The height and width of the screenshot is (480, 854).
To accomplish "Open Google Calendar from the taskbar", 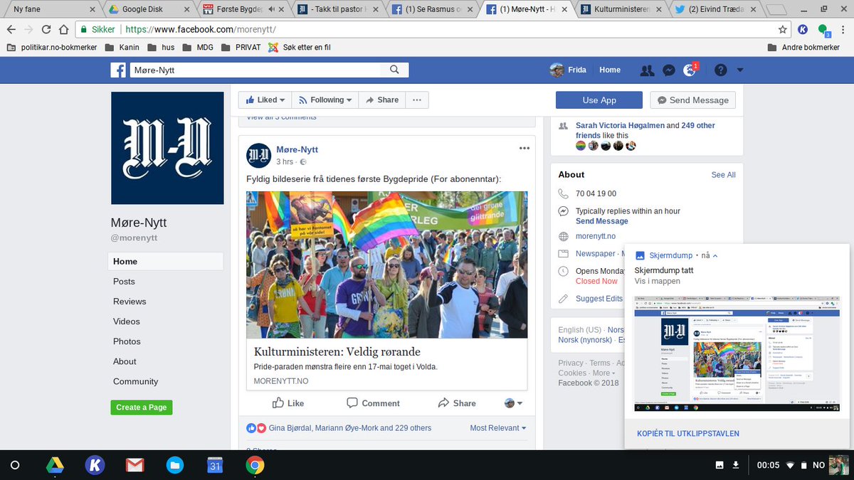I will coord(215,466).
